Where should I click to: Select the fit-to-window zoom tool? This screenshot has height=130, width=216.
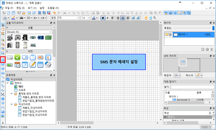point(3,53)
